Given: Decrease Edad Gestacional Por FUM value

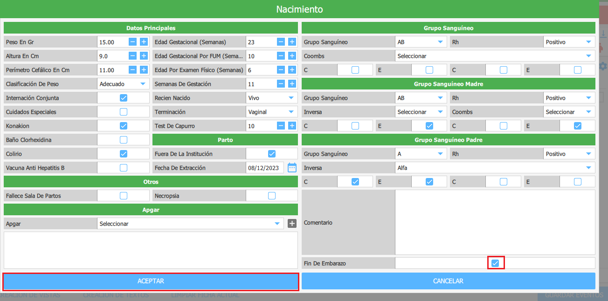Looking at the screenshot, I should [281, 56].
